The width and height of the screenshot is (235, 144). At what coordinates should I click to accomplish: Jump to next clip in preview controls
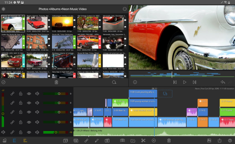(195, 82)
